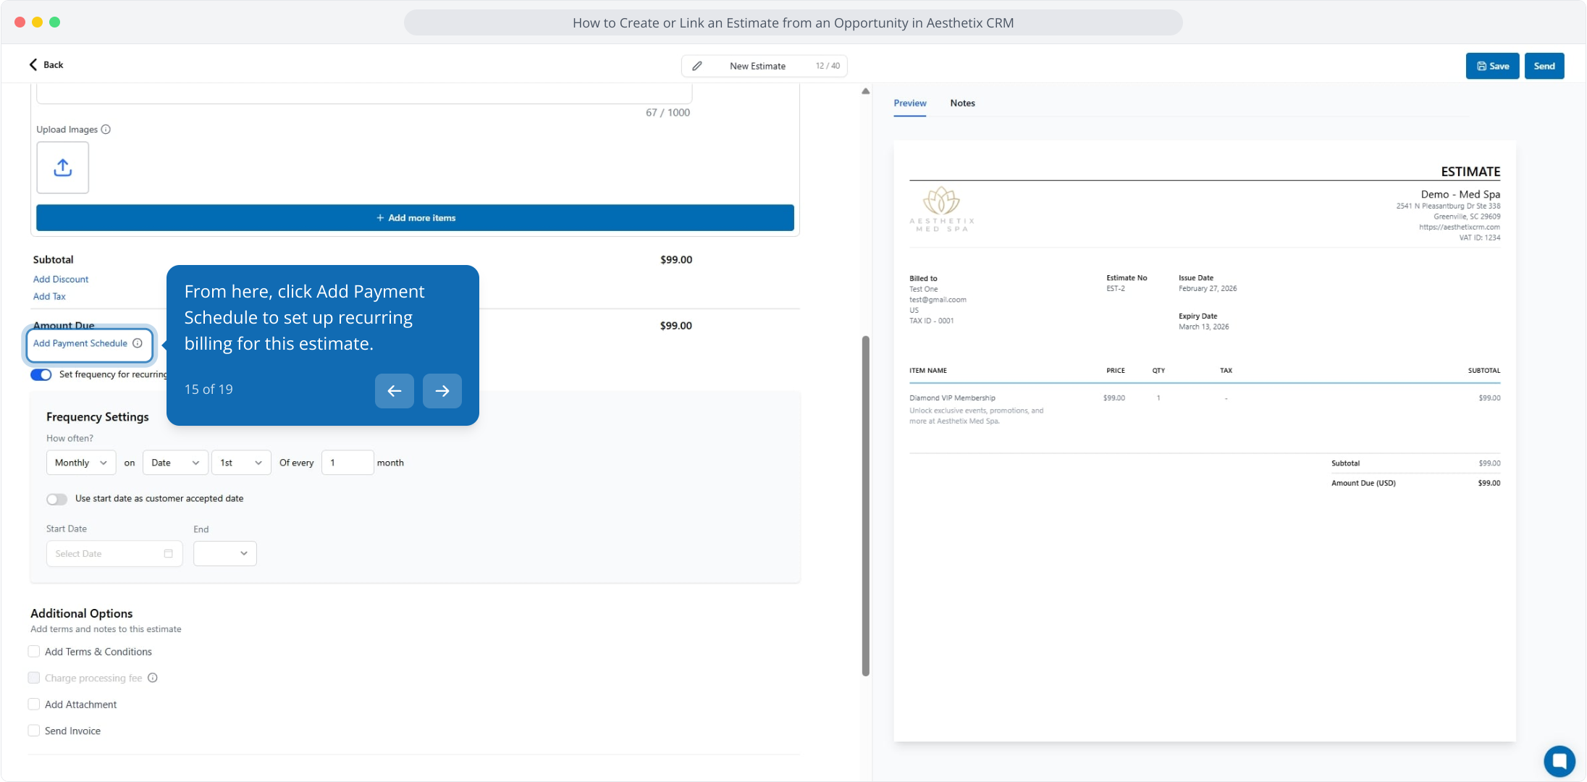The width and height of the screenshot is (1587, 782).
Task: Click the pencil edit icon beside New Estimate
Action: [696, 66]
